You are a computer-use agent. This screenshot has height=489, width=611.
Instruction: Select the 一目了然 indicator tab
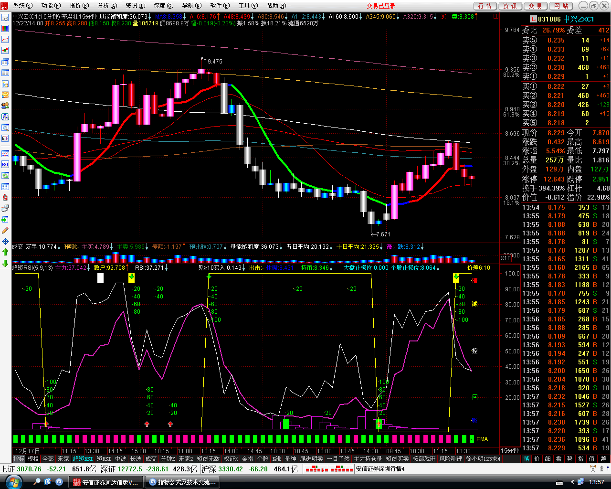point(338,459)
